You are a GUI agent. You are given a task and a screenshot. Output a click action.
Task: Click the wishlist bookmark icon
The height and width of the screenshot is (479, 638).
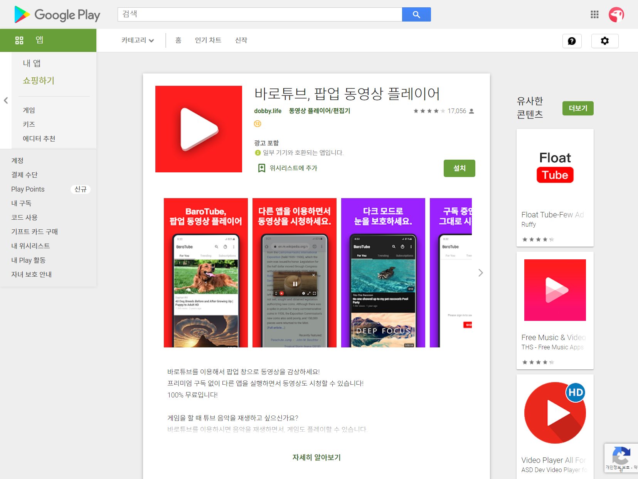click(x=262, y=168)
